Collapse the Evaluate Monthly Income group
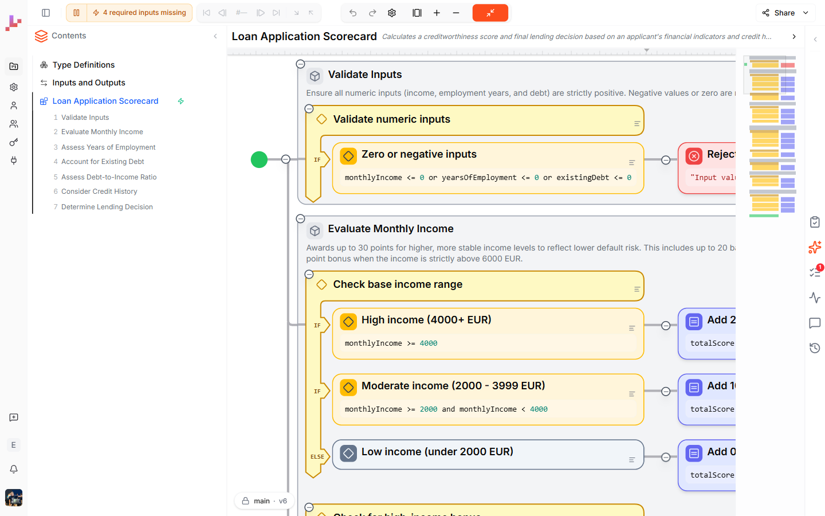The width and height of the screenshot is (825, 516). tap(300, 218)
